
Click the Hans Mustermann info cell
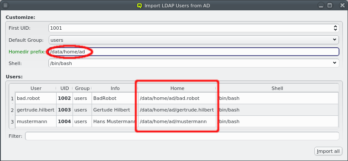point(115,121)
